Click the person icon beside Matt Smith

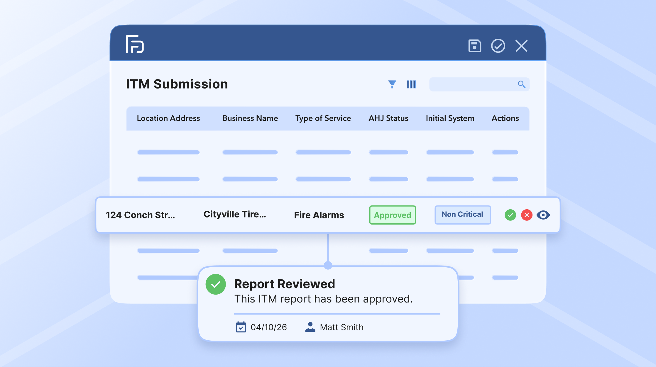(310, 327)
